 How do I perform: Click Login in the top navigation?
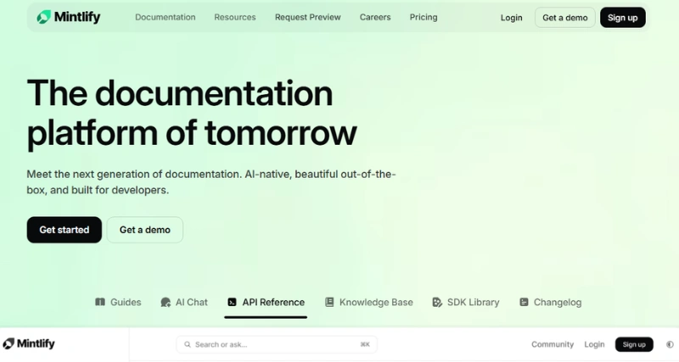[x=512, y=17]
